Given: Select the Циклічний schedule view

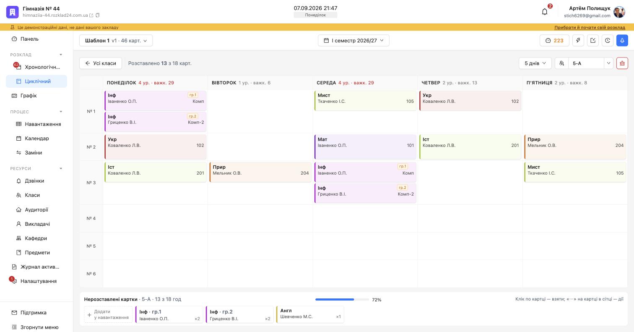Looking at the screenshot, I should coord(36,81).
